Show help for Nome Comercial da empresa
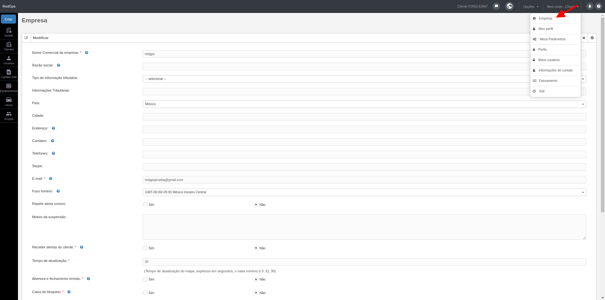Viewport: 605px width, 300px height. 87,53
